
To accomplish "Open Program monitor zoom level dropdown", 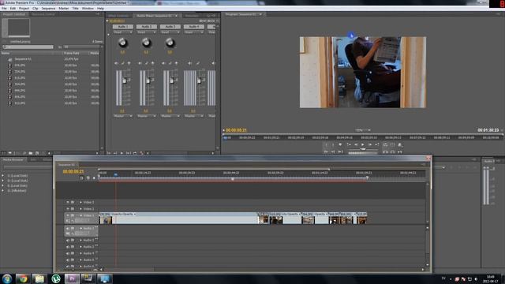I will (x=363, y=130).
